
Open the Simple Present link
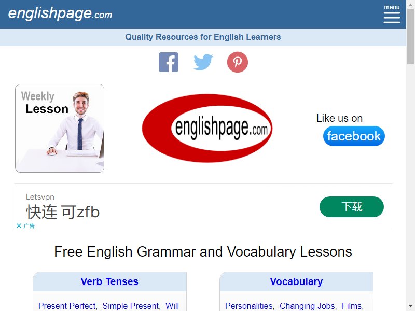[131, 306]
